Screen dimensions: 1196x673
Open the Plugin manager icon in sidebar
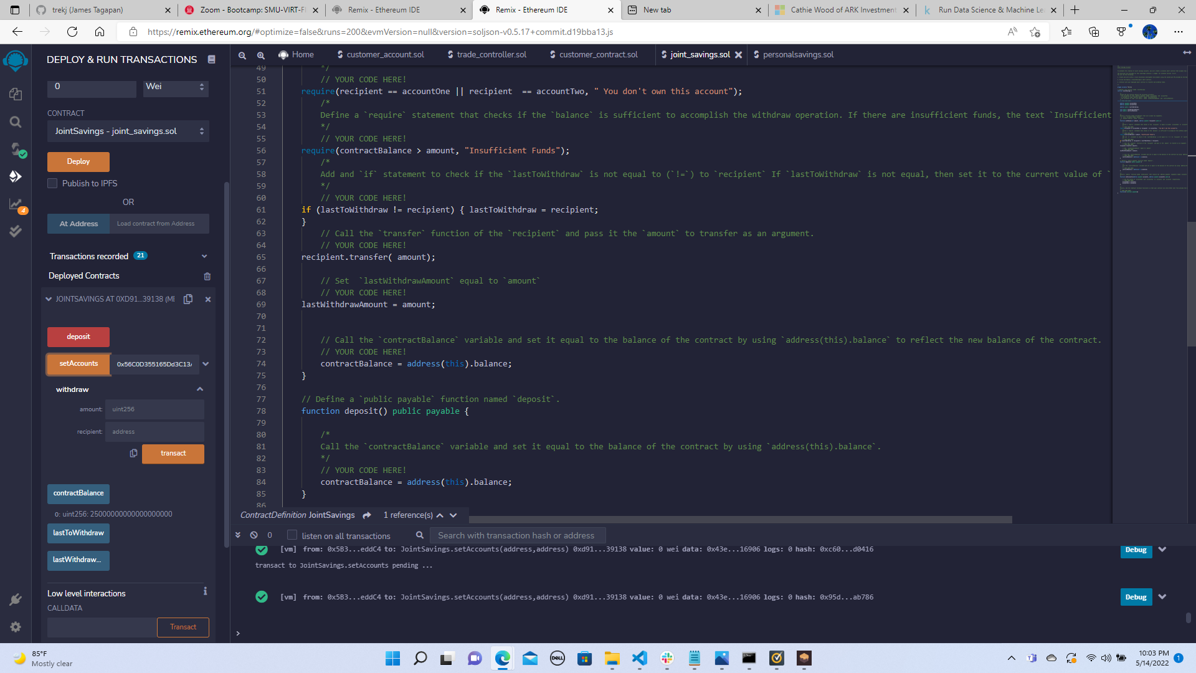[x=16, y=599]
